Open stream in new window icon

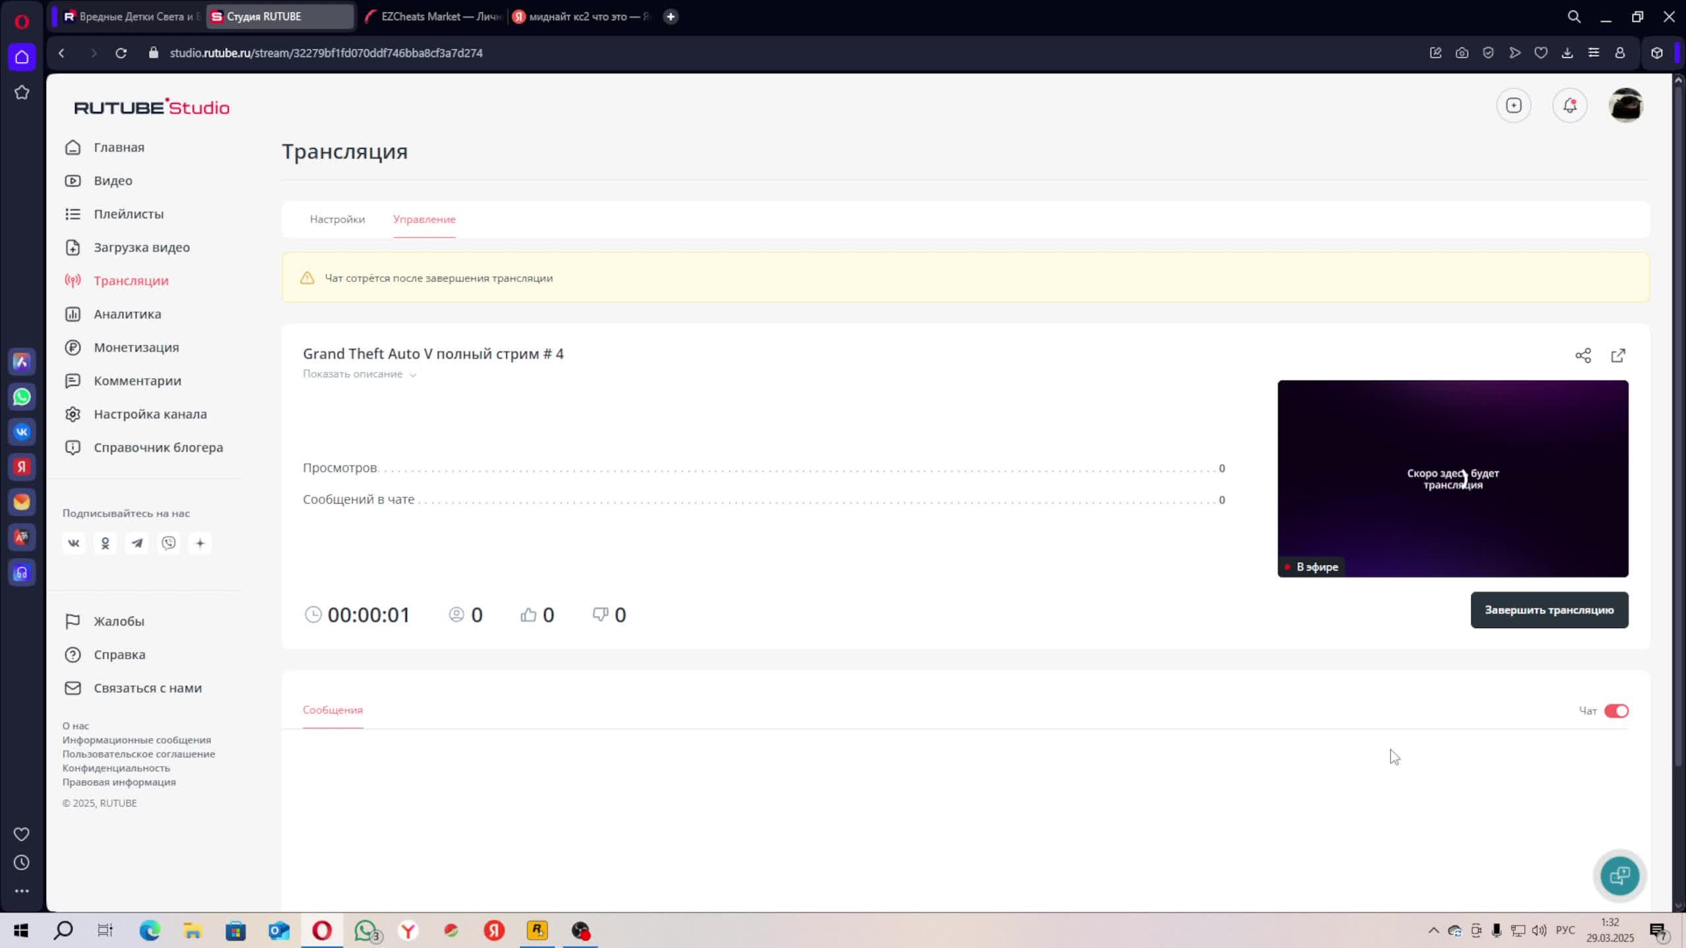tap(1618, 355)
